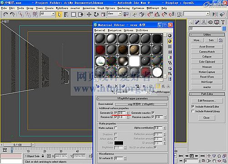
Task: Click the Undo arrow in main toolbar
Action: (5, 15)
